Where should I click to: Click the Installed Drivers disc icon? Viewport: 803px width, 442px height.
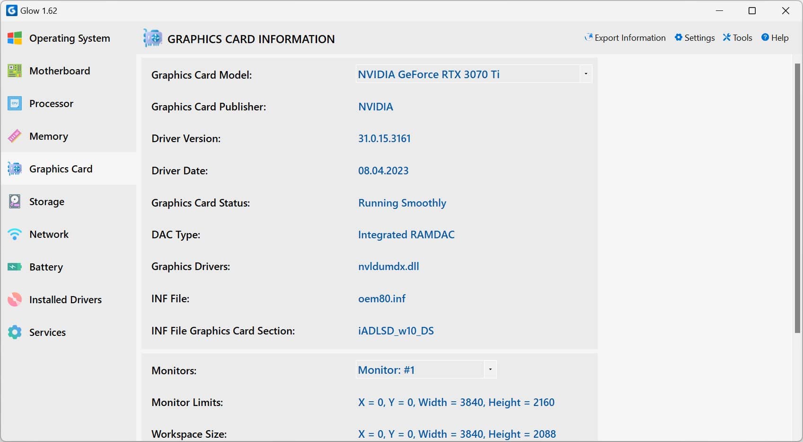15,299
